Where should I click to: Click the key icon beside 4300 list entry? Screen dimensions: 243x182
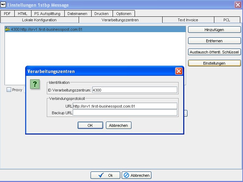(7, 29)
